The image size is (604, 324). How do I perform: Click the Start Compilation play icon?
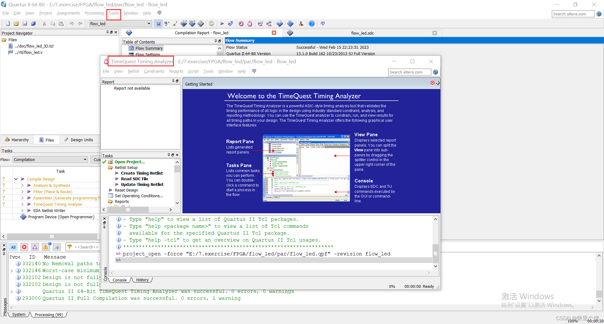click(x=222, y=24)
